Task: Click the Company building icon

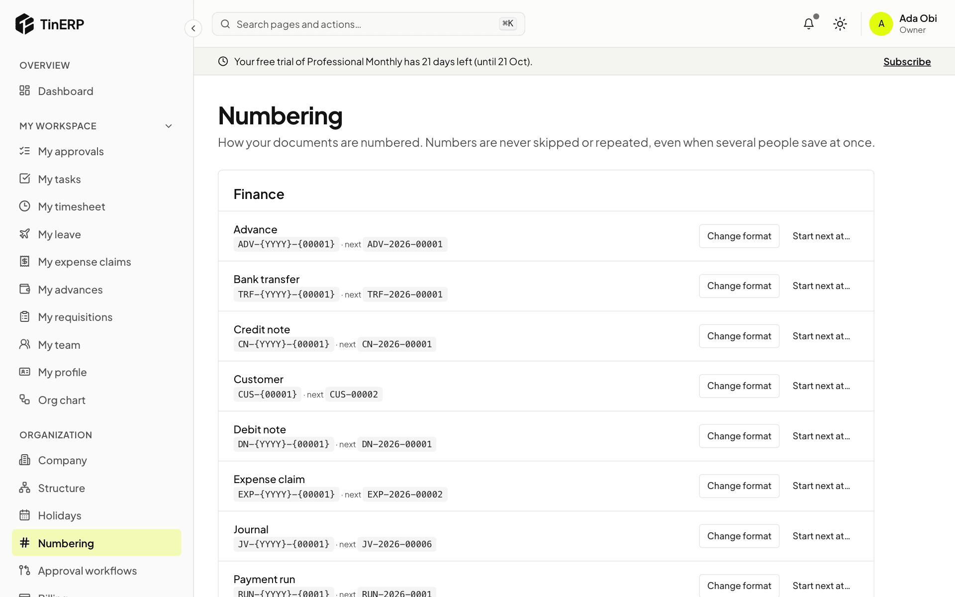Action: [x=24, y=460]
